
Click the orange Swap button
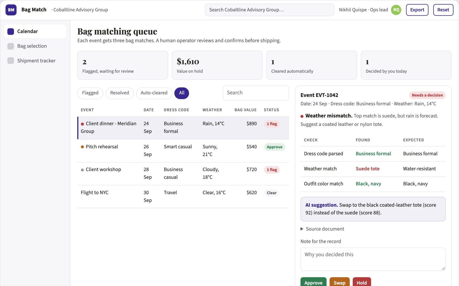[340, 282]
